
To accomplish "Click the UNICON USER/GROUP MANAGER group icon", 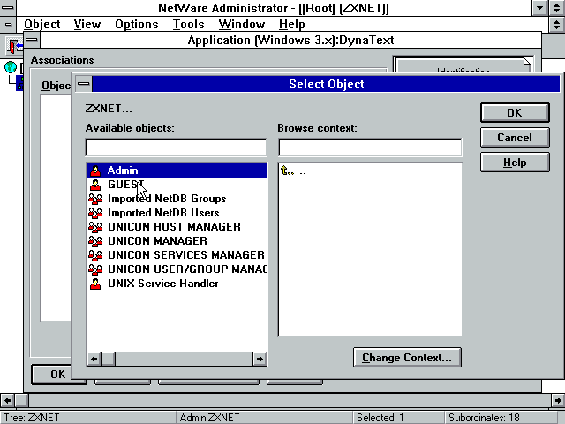I will [95, 269].
